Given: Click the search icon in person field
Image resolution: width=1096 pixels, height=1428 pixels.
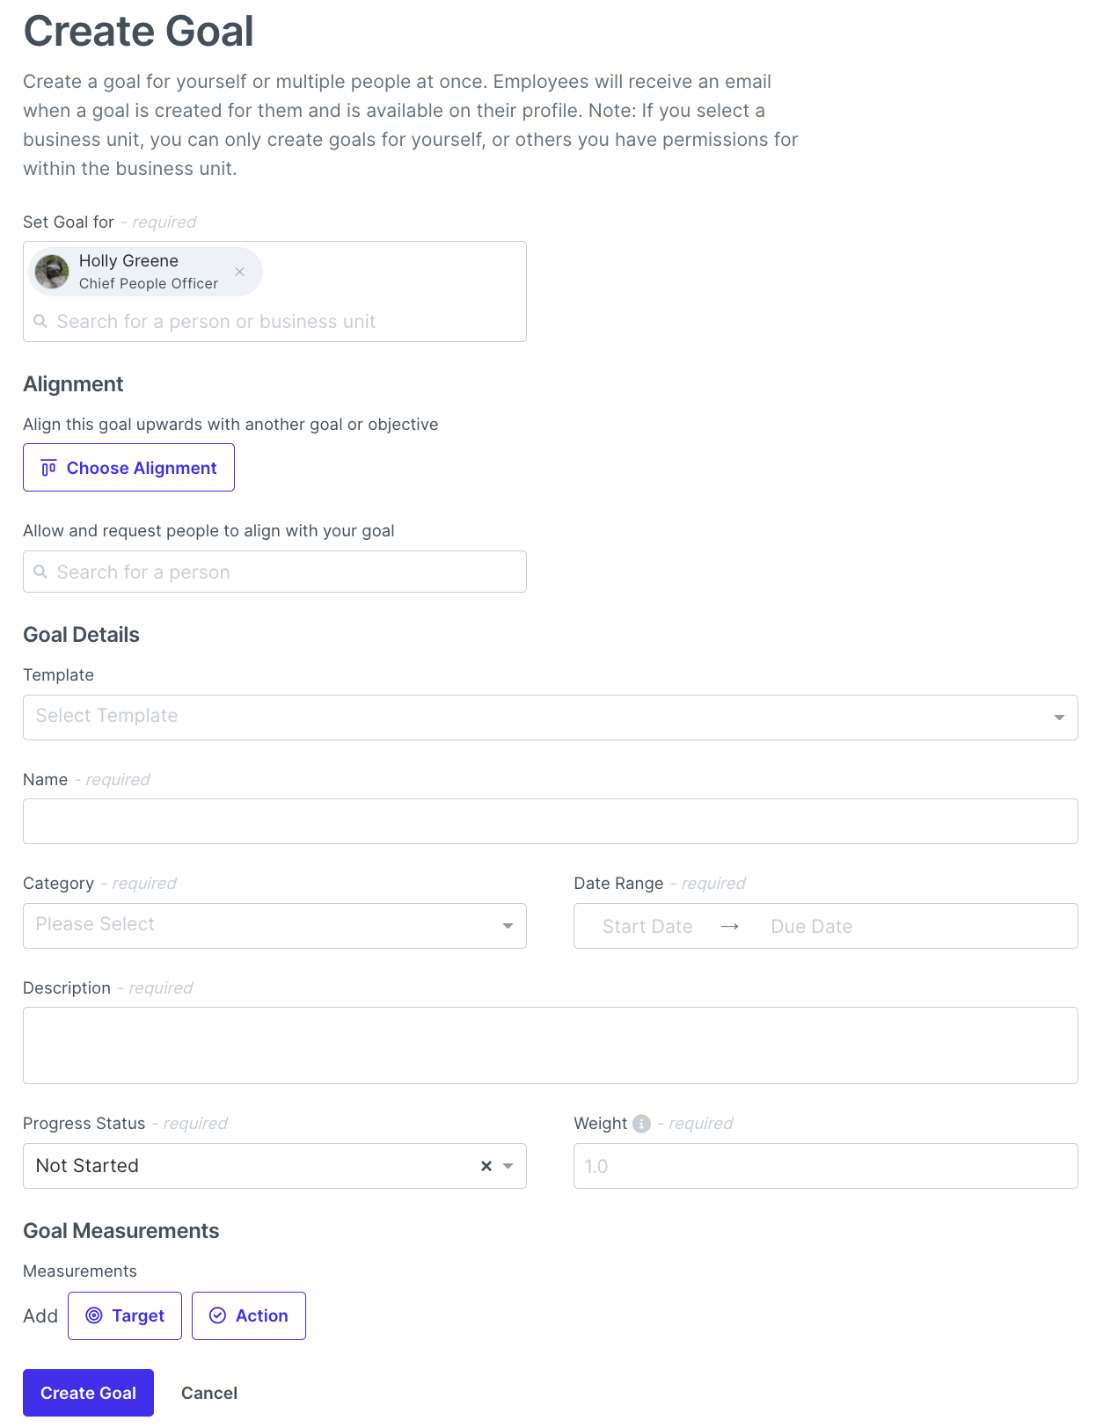Looking at the screenshot, I should tap(40, 321).
